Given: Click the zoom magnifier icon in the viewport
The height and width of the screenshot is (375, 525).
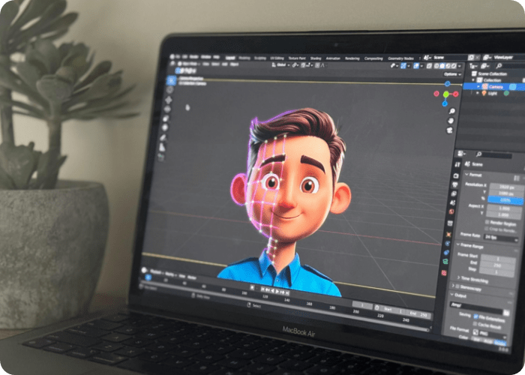Looking at the screenshot, I should (x=452, y=111).
